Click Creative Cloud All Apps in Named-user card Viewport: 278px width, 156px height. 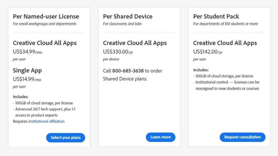pyautogui.click(x=45, y=43)
